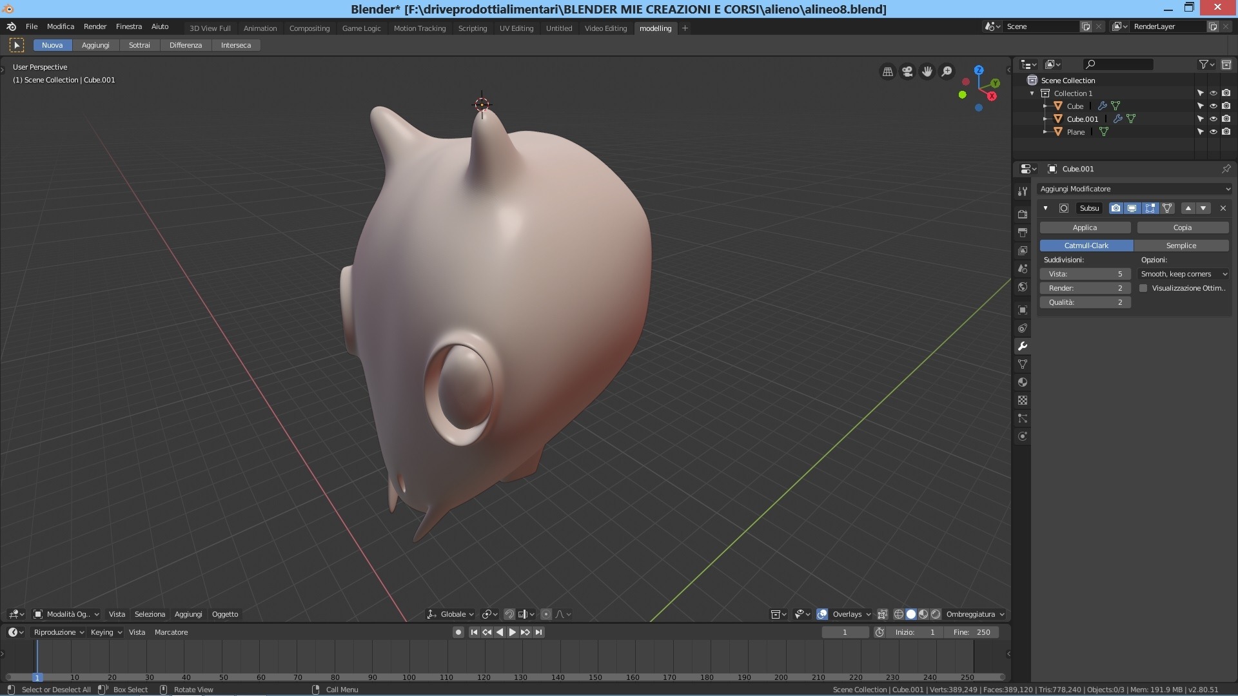1238x696 pixels.
Task: Pin the properties editor context
Action: point(1226,169)
